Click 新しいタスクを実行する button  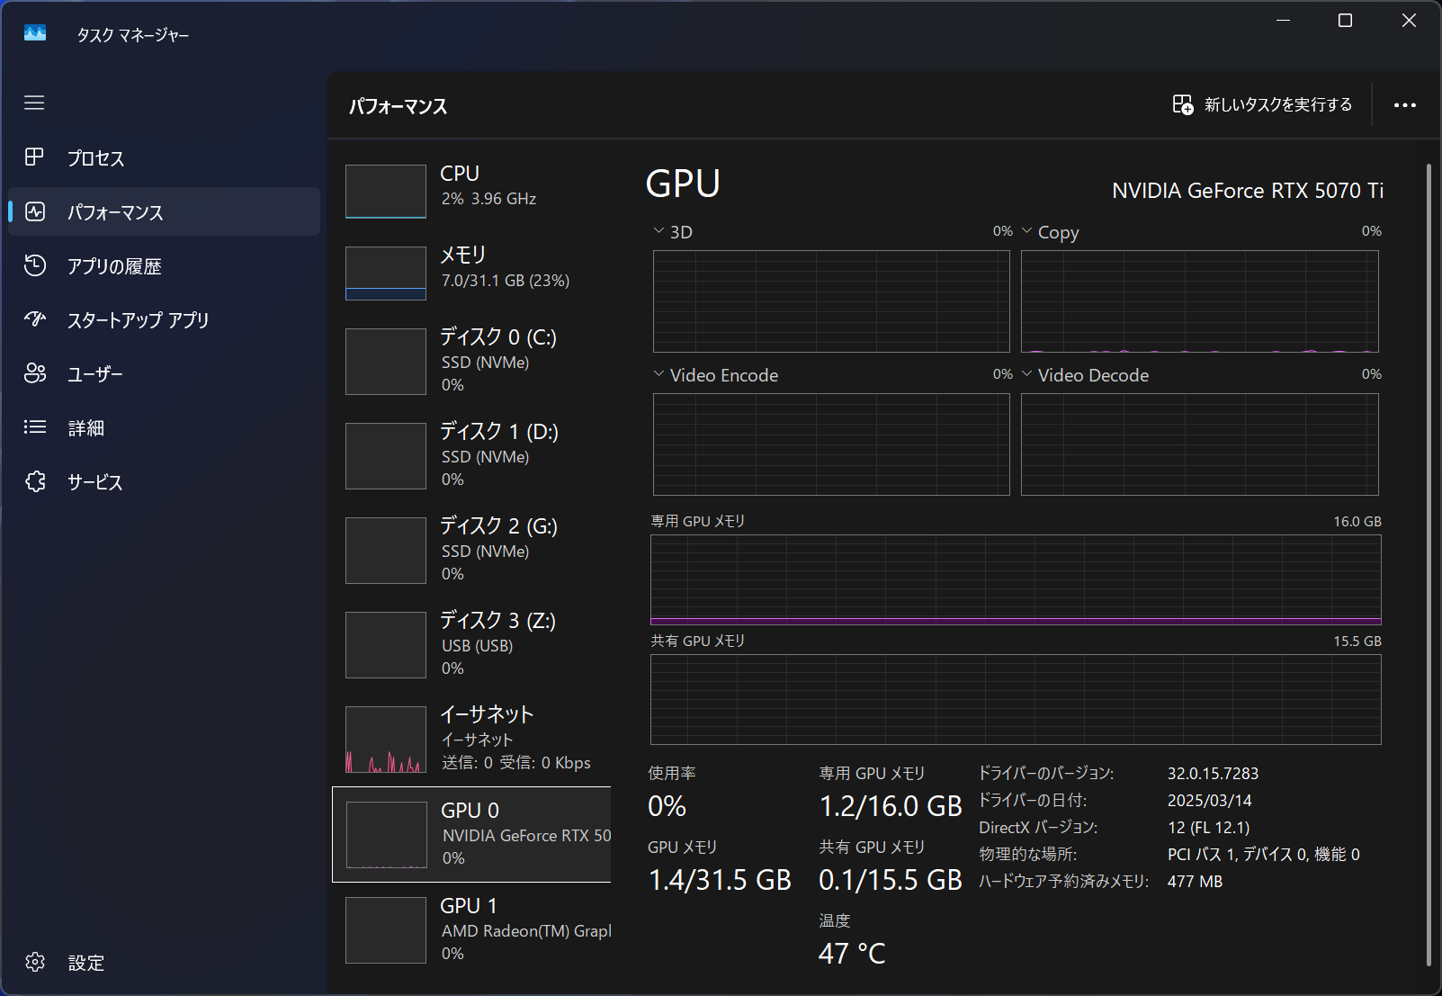point(1262,105)
